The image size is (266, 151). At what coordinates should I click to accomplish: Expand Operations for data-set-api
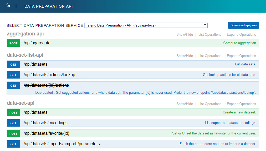click(x=241, y=104)
